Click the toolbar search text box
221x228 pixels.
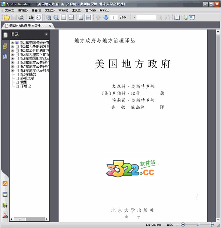146,17
